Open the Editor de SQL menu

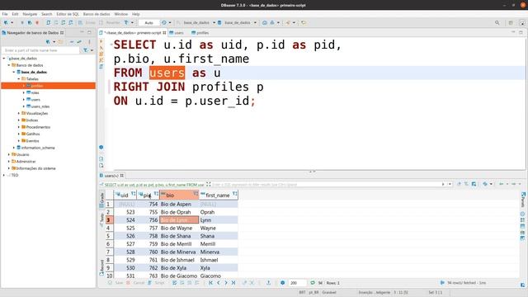68,14
